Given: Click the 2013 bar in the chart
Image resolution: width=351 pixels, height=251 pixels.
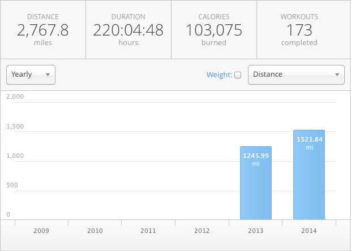Looking at the screenshot, I should click(x=256, y=183).
